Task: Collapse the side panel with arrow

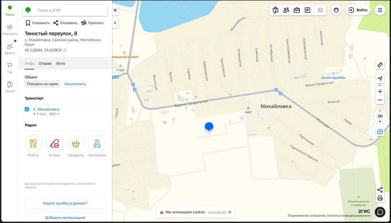Action: pyautogui.click(x=115, y=23)
